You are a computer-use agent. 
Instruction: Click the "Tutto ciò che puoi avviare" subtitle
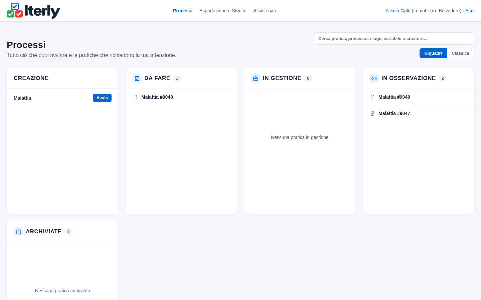(92, 55)
